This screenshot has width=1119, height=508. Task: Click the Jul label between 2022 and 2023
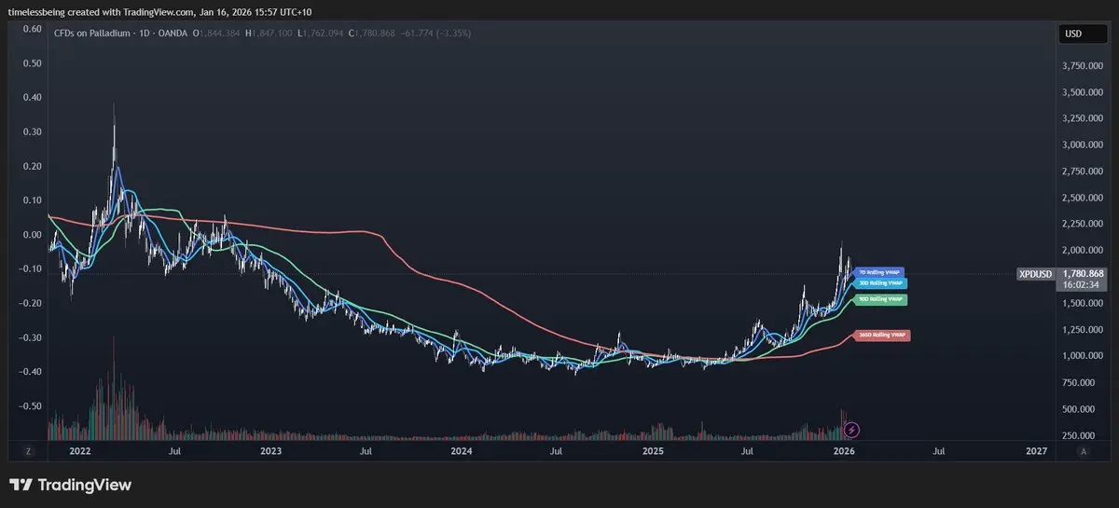pos(175,451)
